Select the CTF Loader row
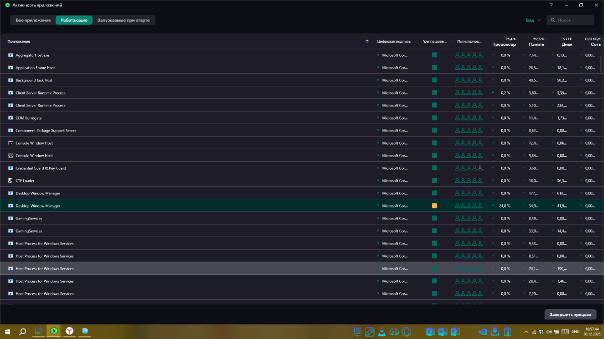 [300, 181]
